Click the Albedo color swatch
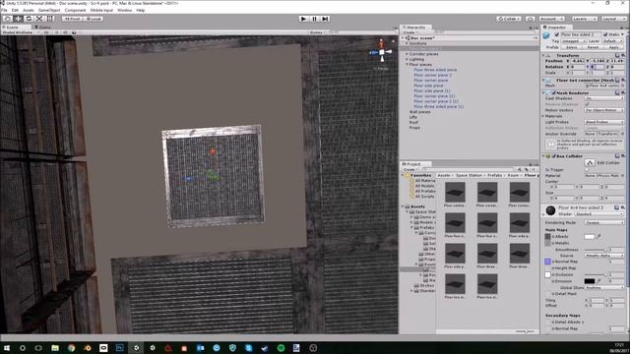 (589, 236)
